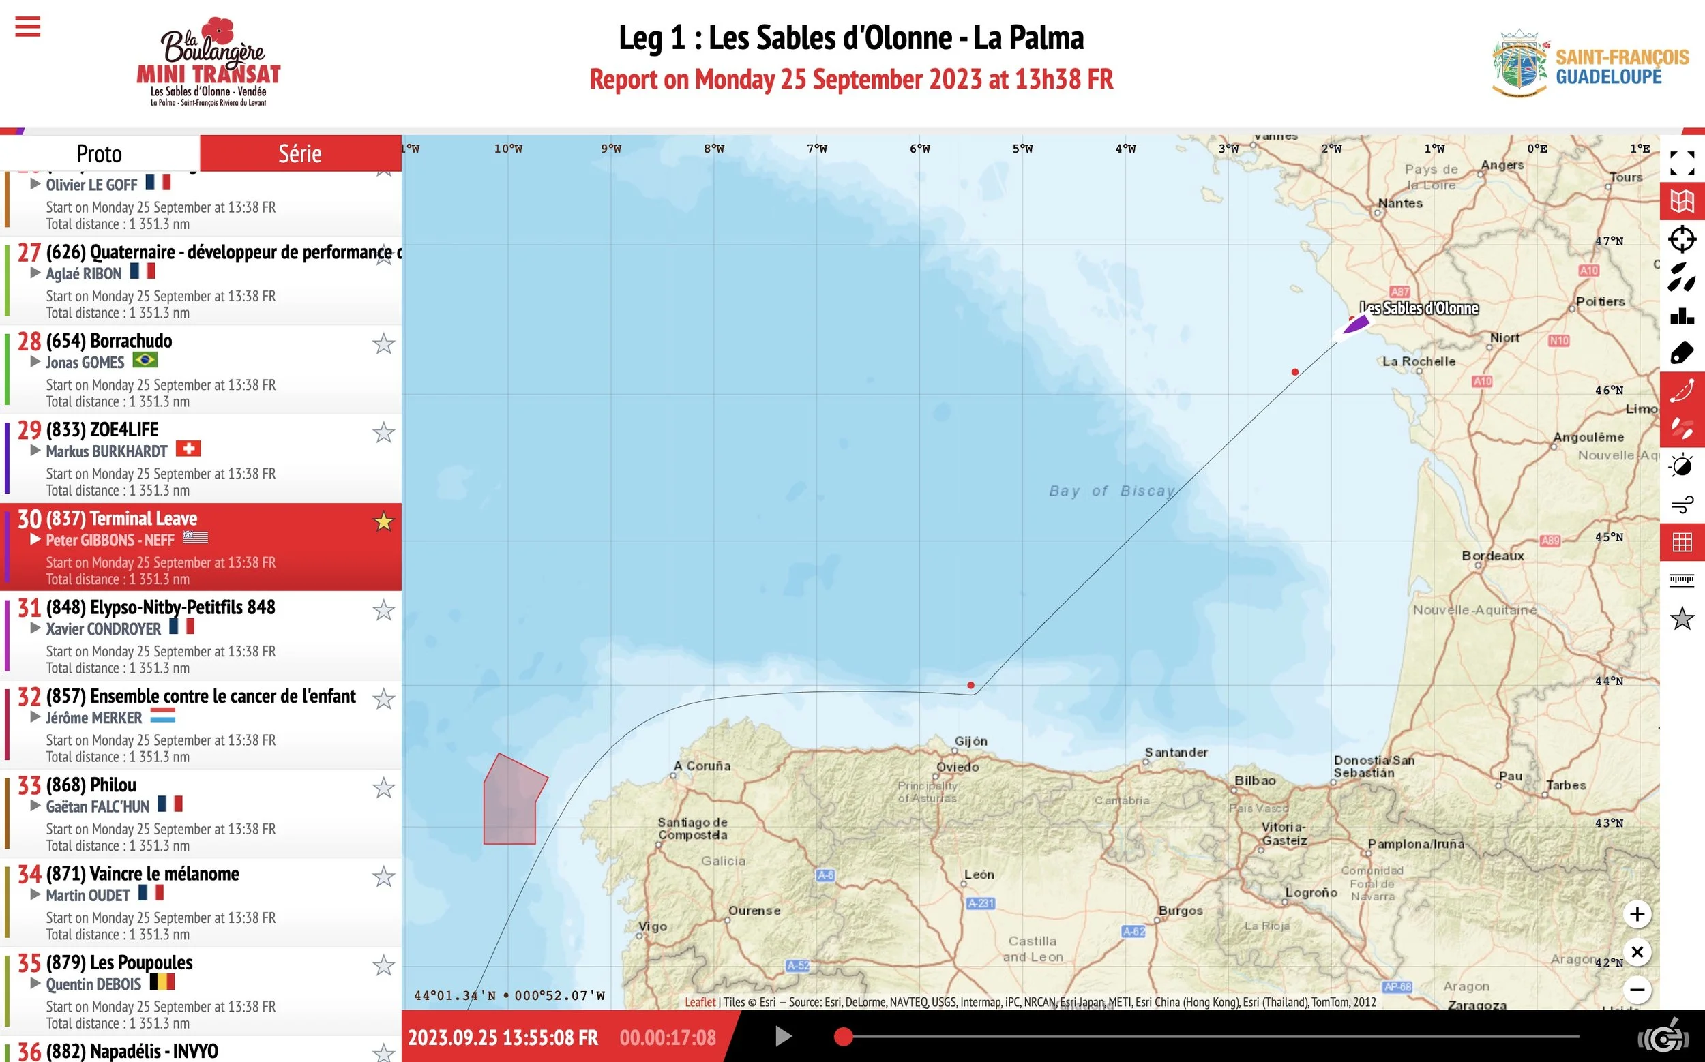Click the purple boat marker on map
Image resolution: width=1705 pixels, height=1062 pixels.
[1356, 324]
